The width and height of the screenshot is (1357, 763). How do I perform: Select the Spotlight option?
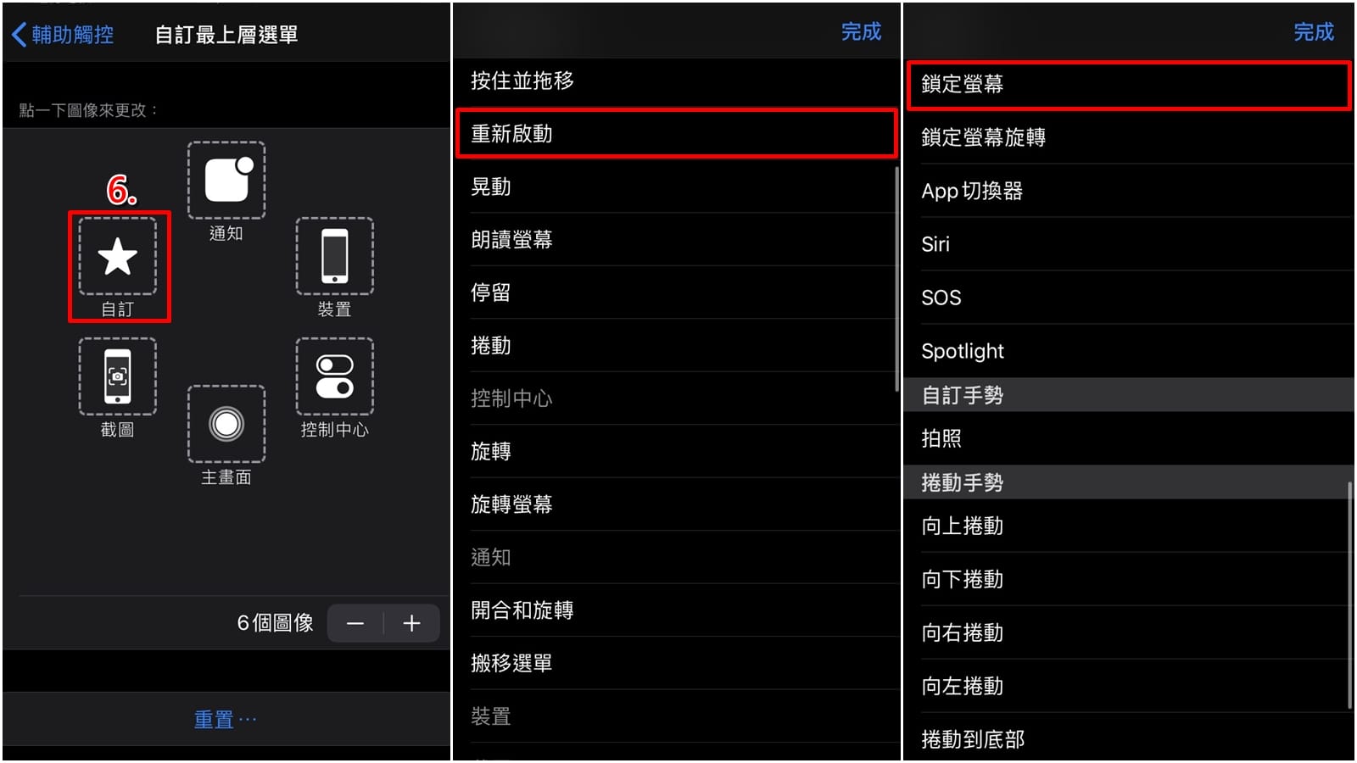1128,351
